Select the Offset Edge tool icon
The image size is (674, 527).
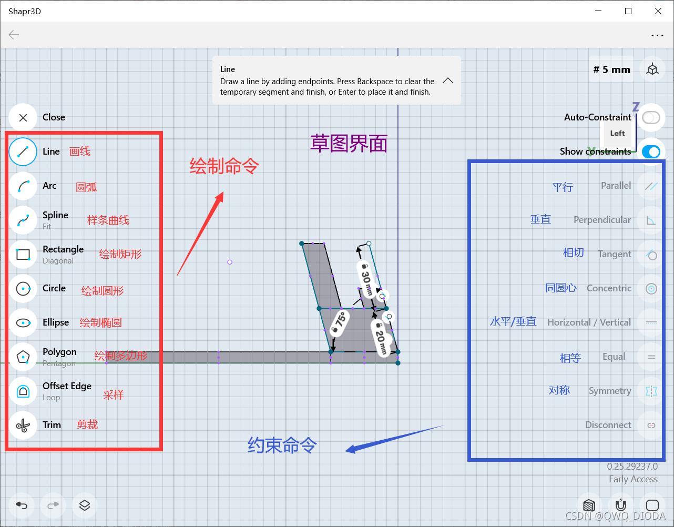point(23,391)
